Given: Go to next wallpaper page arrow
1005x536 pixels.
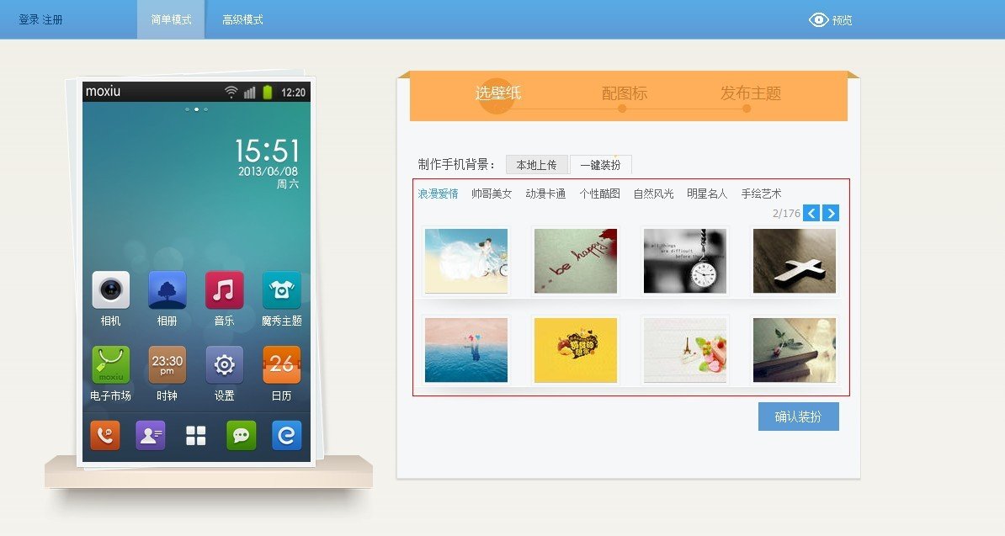Looking at the screenshot, I should coord(831,213).
